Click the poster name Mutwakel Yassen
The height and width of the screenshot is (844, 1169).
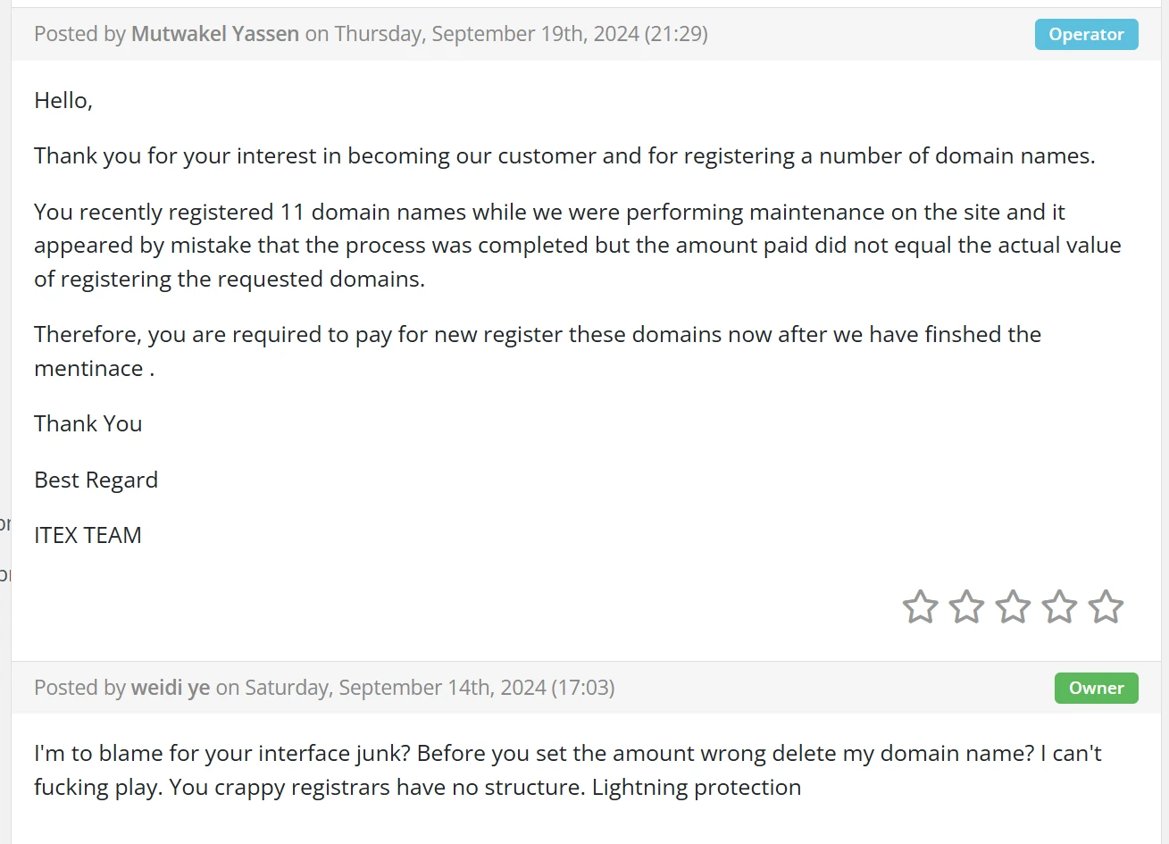pos(215,34)
